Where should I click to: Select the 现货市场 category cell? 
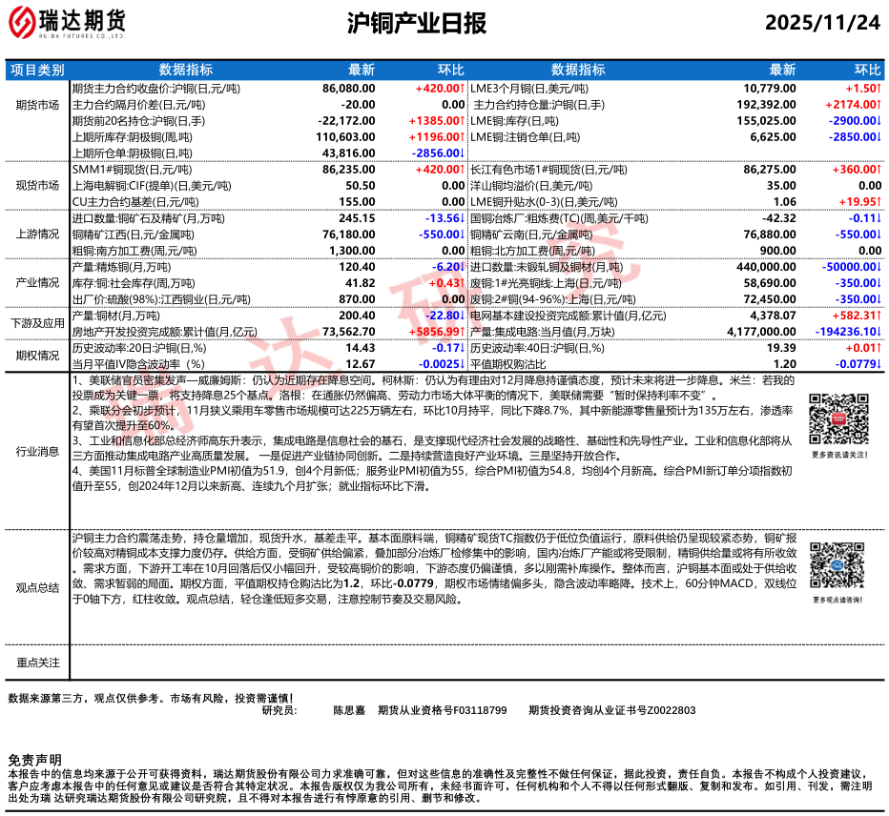click(37, 185)
